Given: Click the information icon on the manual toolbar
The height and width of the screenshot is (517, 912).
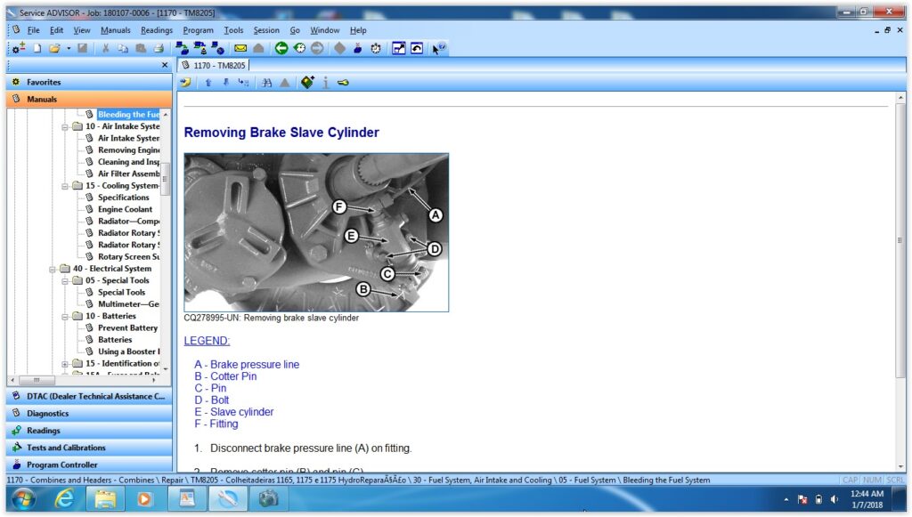Looking at the screenshot, I should coord(326,82).
